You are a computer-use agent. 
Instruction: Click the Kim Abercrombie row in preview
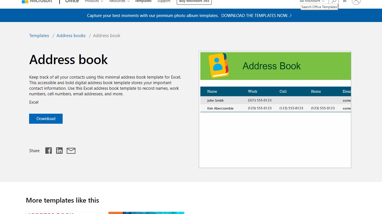click(275, 108)
